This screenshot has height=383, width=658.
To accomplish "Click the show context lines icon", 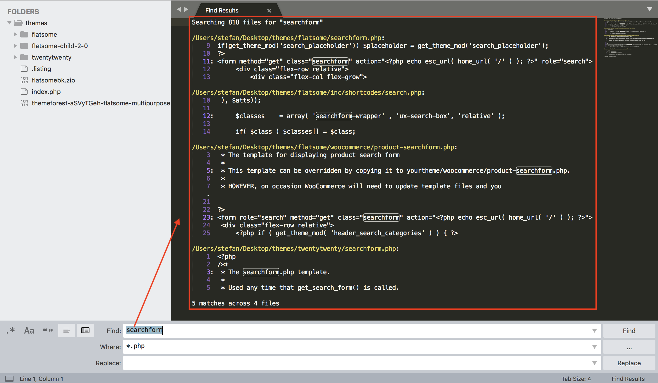I will click(x=67, y=330).
